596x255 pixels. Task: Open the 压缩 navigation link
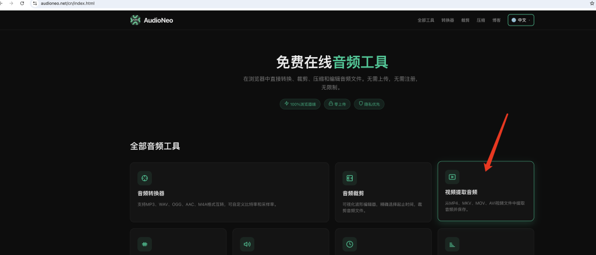click(481, 20)
